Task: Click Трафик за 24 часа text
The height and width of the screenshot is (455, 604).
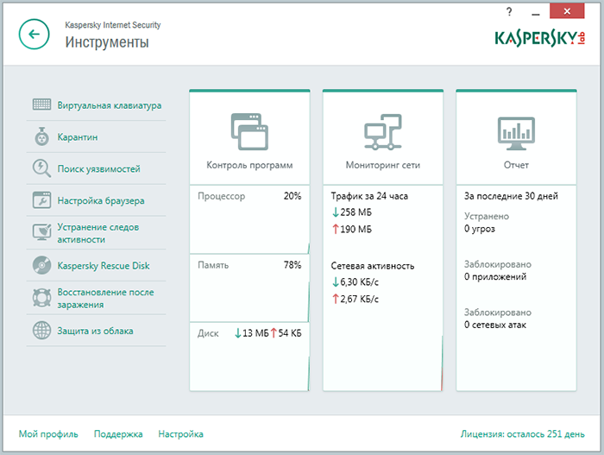Action: [x=369, y=196]
